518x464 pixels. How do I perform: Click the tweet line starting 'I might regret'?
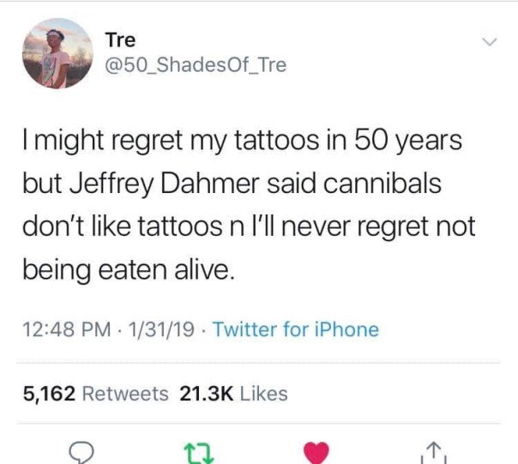tap(243, 142)
